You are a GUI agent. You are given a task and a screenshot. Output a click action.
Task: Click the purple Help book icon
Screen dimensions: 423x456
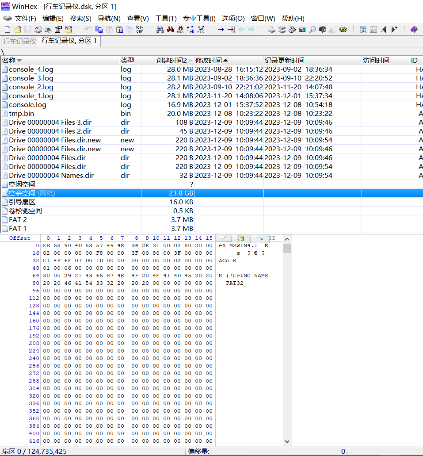[414, 29]
